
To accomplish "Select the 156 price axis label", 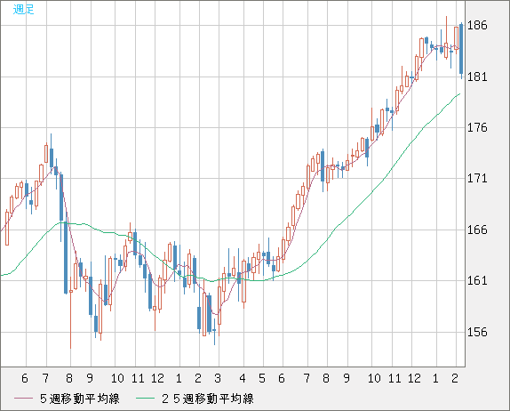I will [477, 333].
